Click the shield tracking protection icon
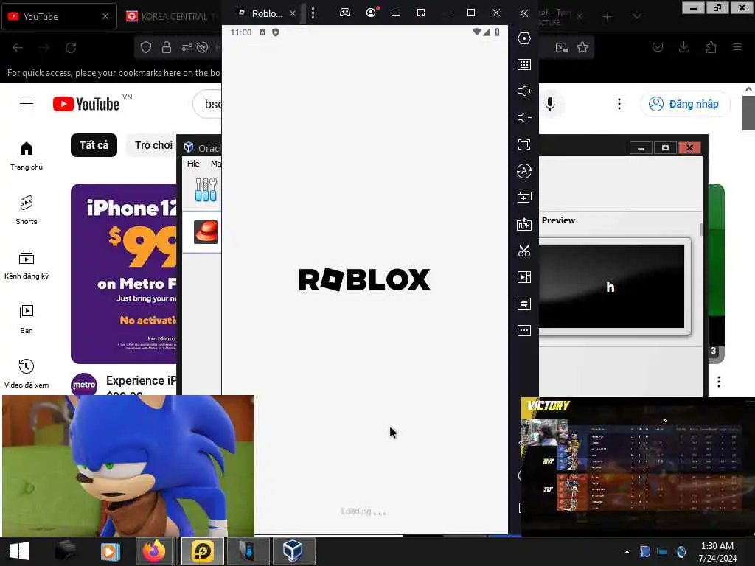Image resolution: width=755 pixels, height=566 pixels. pos(146,47)
